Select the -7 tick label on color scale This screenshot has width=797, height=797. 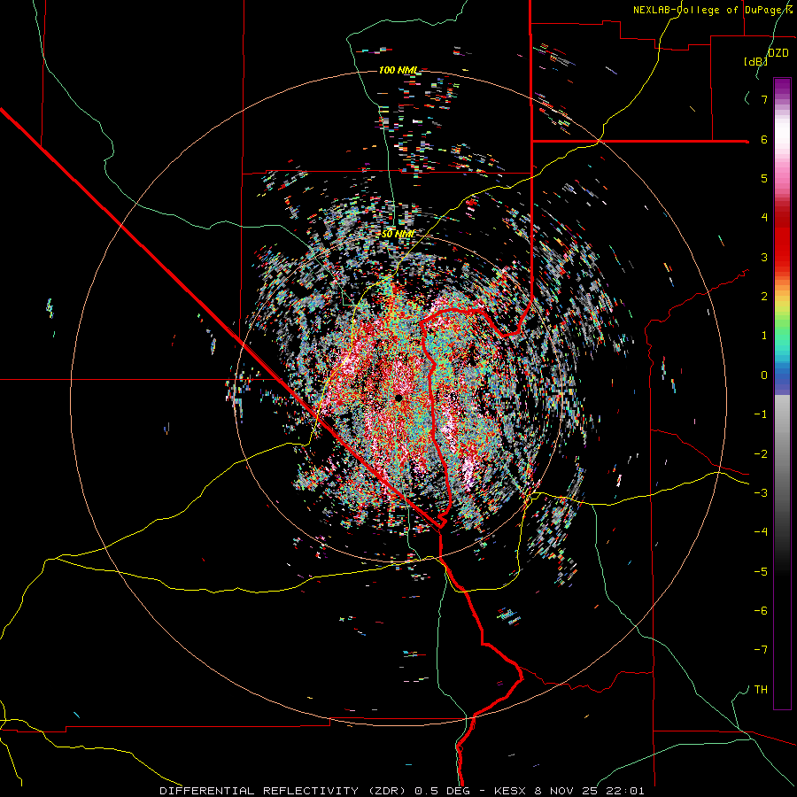pyautogui.click(x=761, y=650)
